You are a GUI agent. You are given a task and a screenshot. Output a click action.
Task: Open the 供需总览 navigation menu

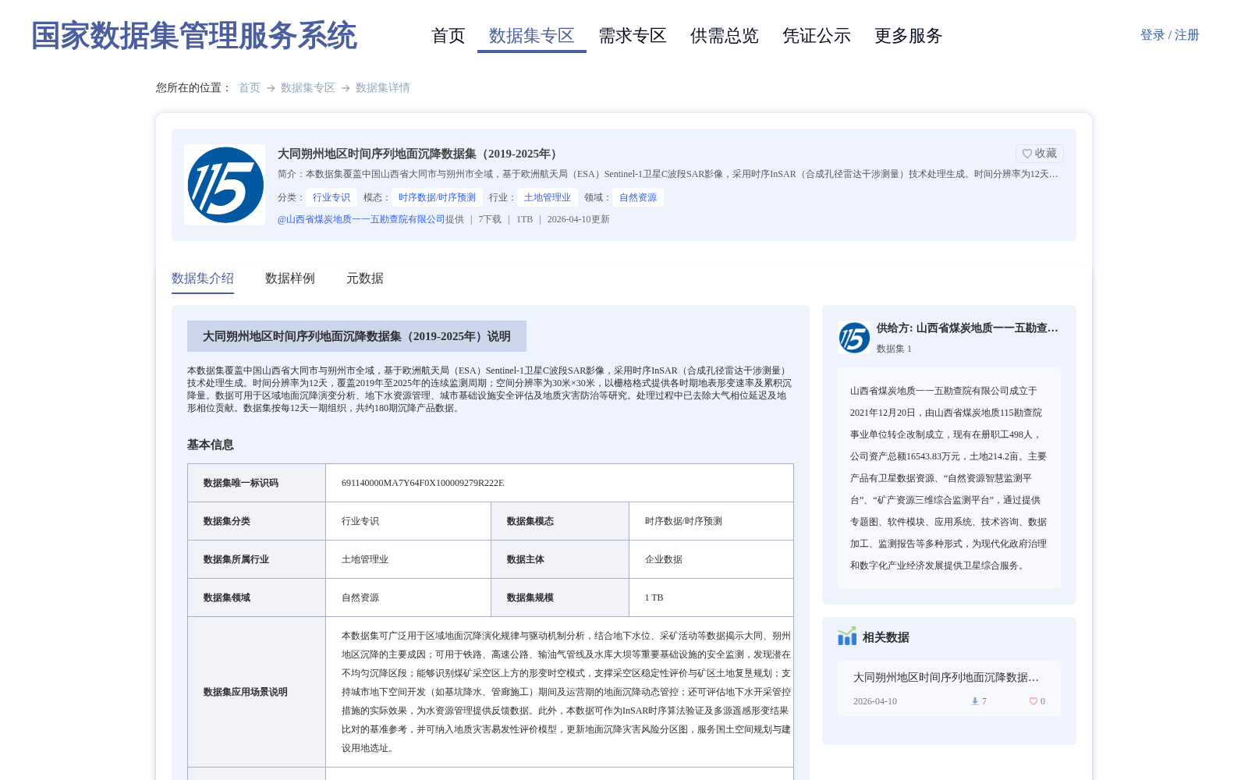[725, 36]
